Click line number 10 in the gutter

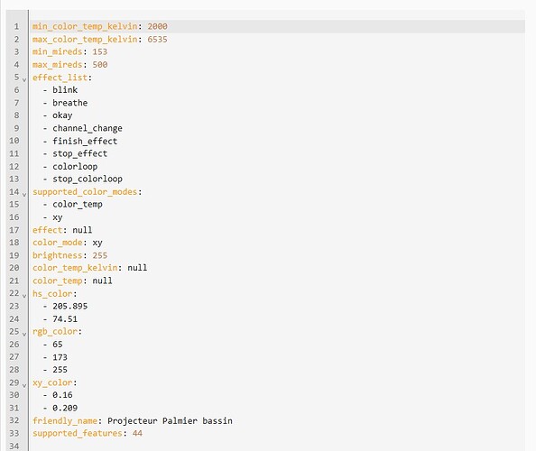tap(14, 141)
